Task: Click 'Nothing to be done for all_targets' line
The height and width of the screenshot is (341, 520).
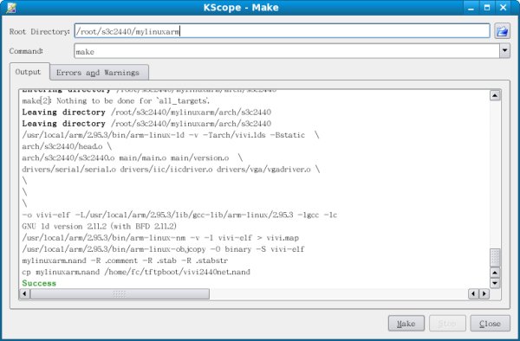Action: point(116,100)
